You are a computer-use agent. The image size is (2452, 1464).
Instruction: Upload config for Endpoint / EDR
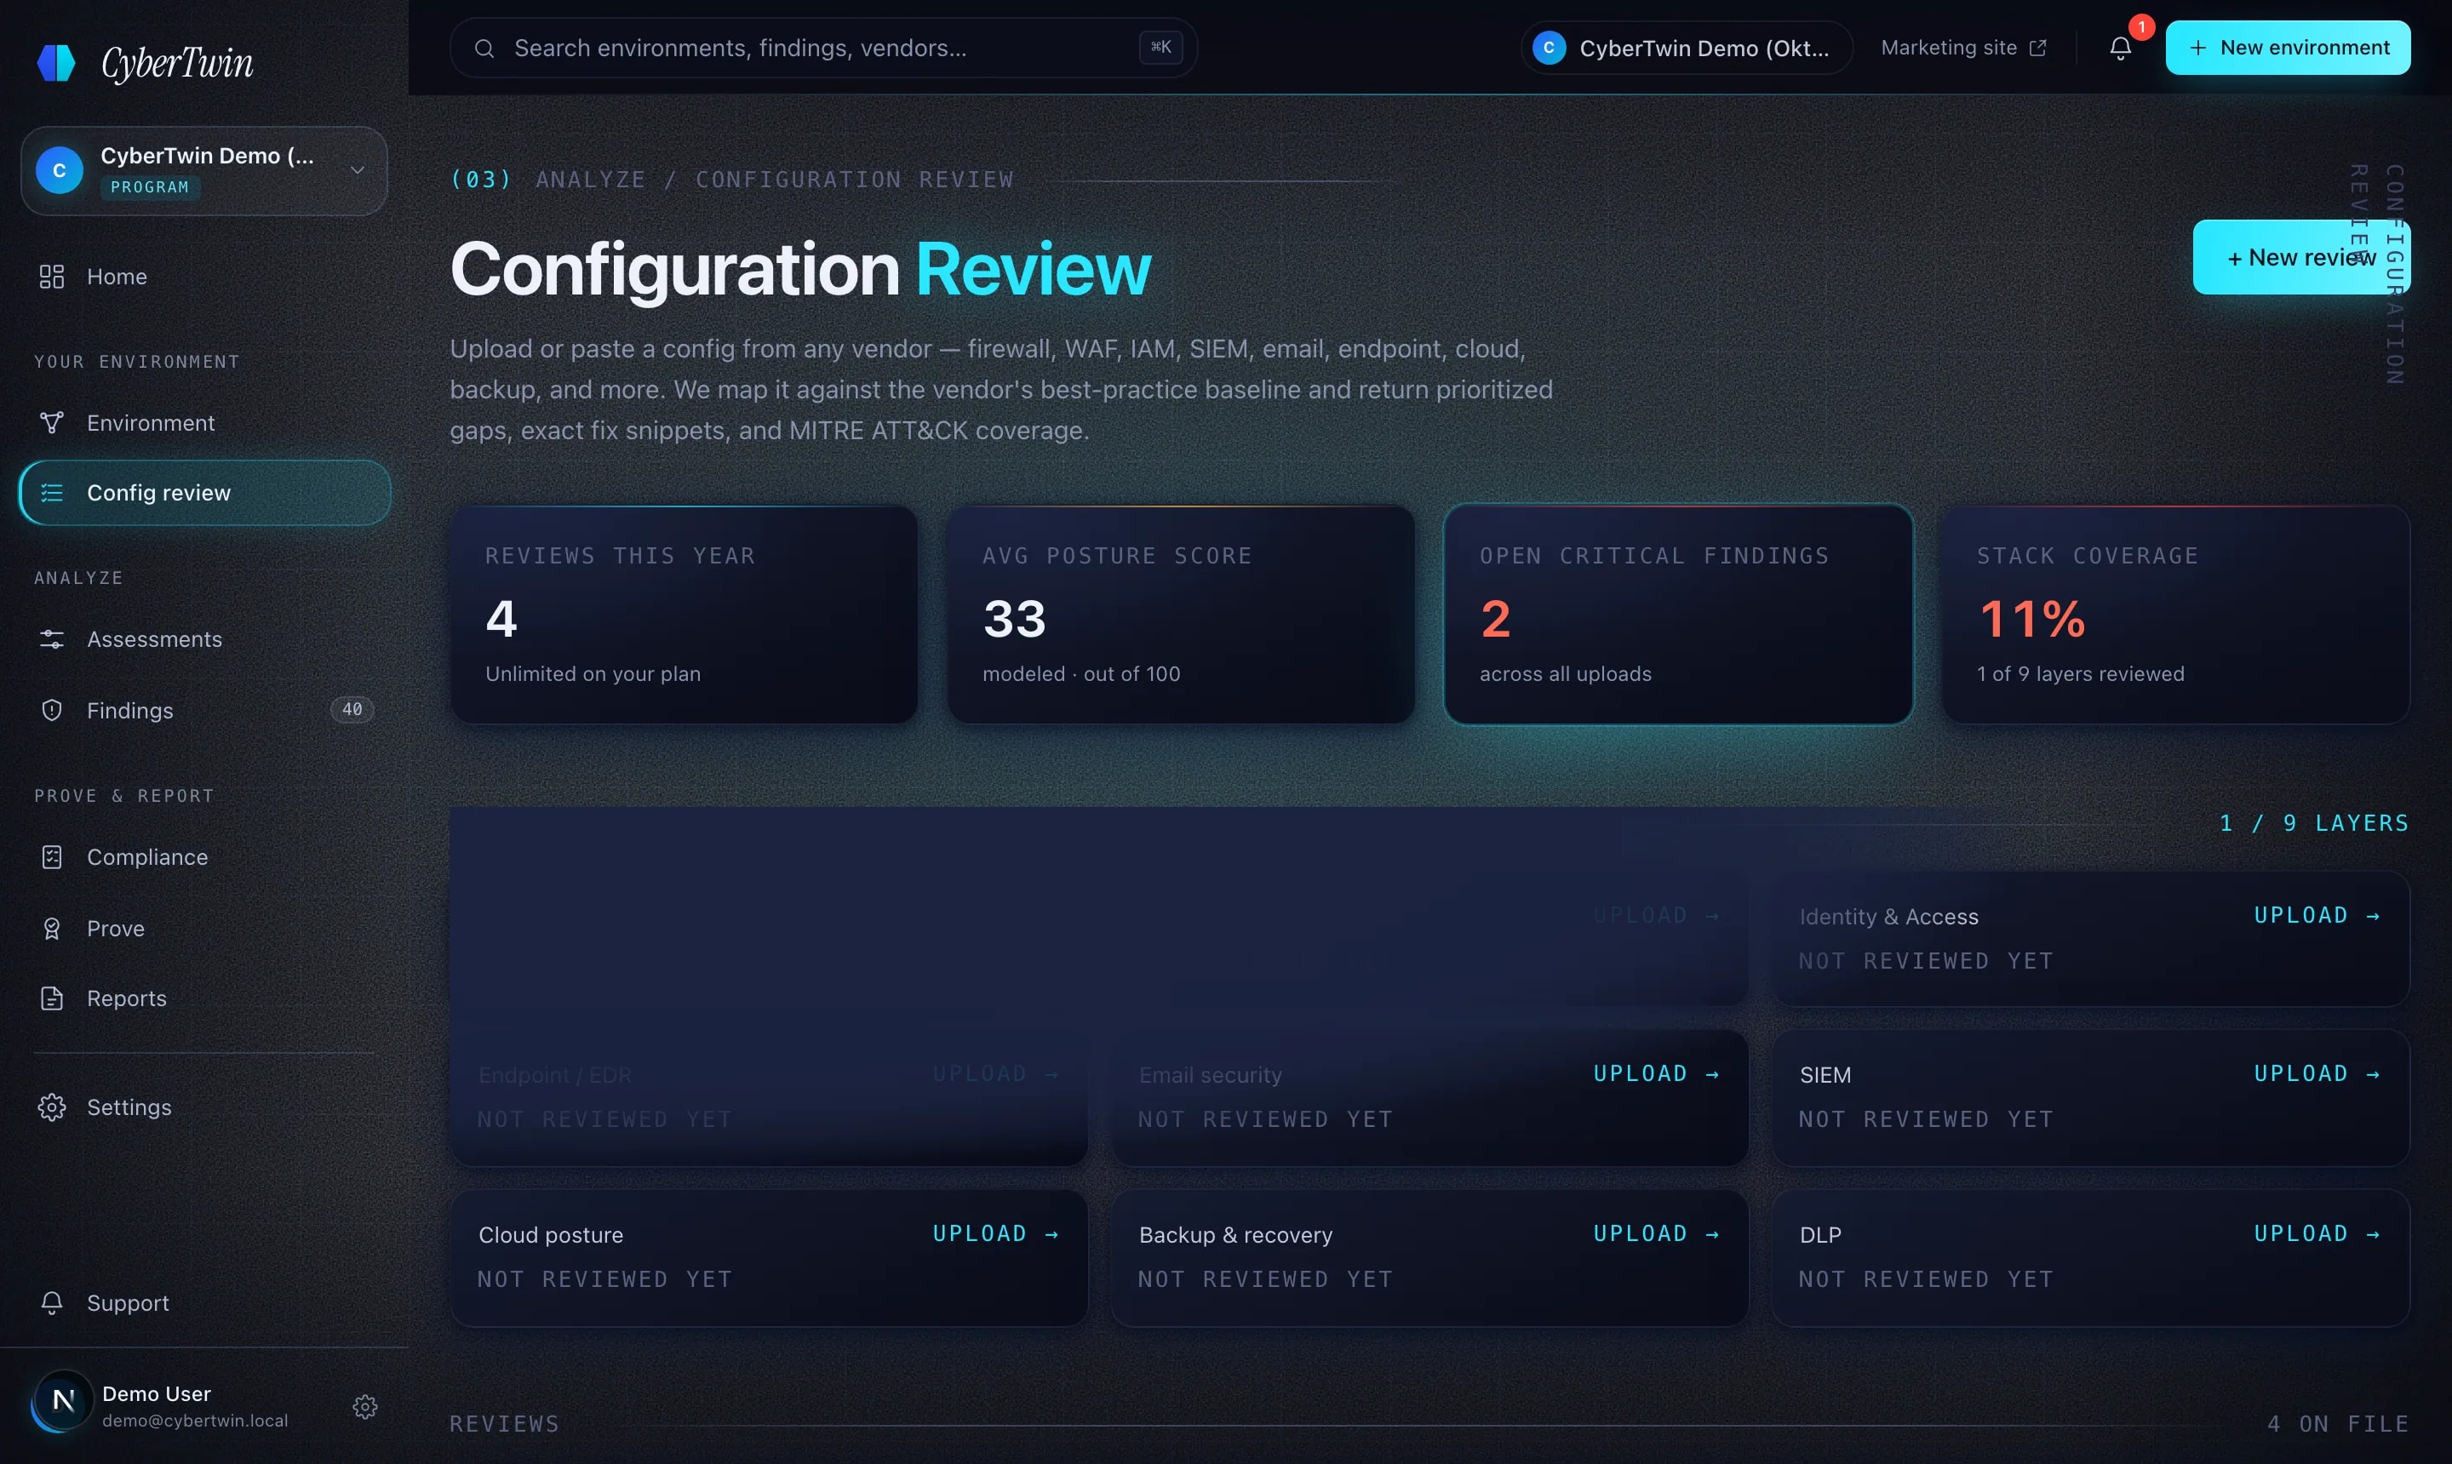point(994,1073)
